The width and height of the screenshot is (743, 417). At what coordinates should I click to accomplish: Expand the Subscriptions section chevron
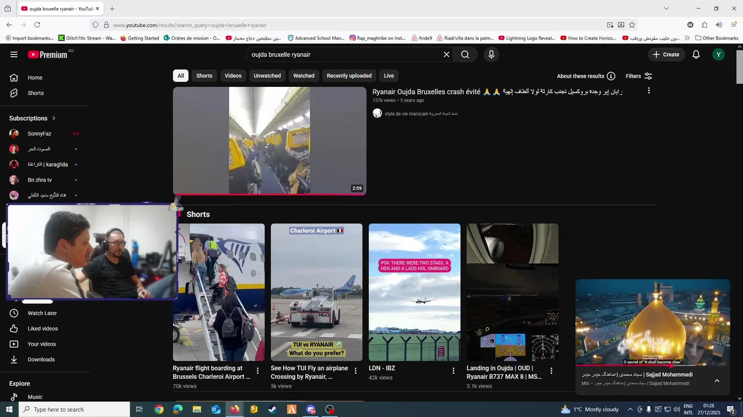coord(54,118)
